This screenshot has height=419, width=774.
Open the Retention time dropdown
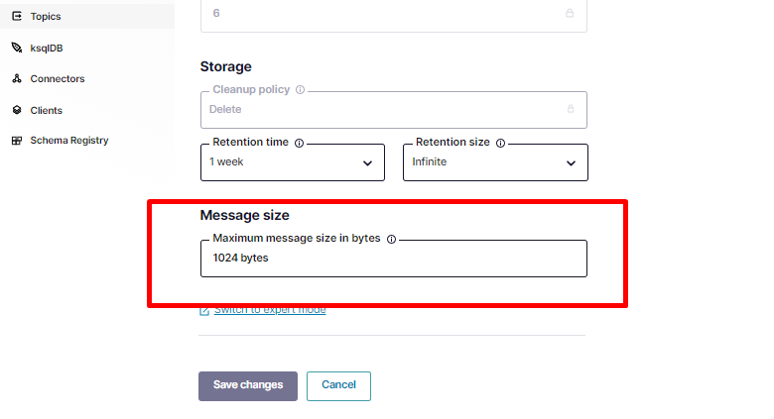point(293,162)
